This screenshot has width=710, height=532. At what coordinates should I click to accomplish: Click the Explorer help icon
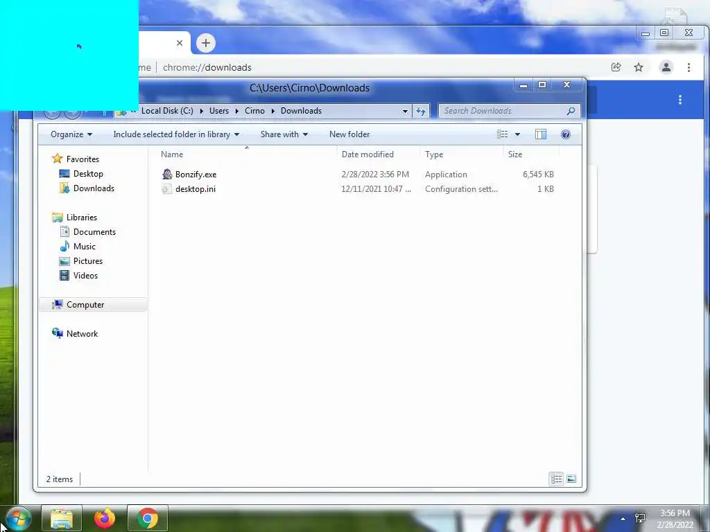point(566,134)
